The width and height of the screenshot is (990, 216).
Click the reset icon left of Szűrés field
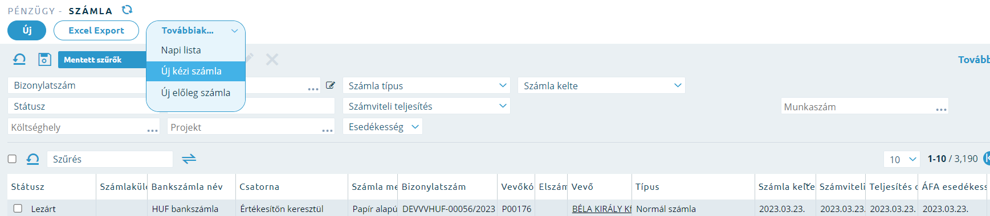click(x=33, y=159)
